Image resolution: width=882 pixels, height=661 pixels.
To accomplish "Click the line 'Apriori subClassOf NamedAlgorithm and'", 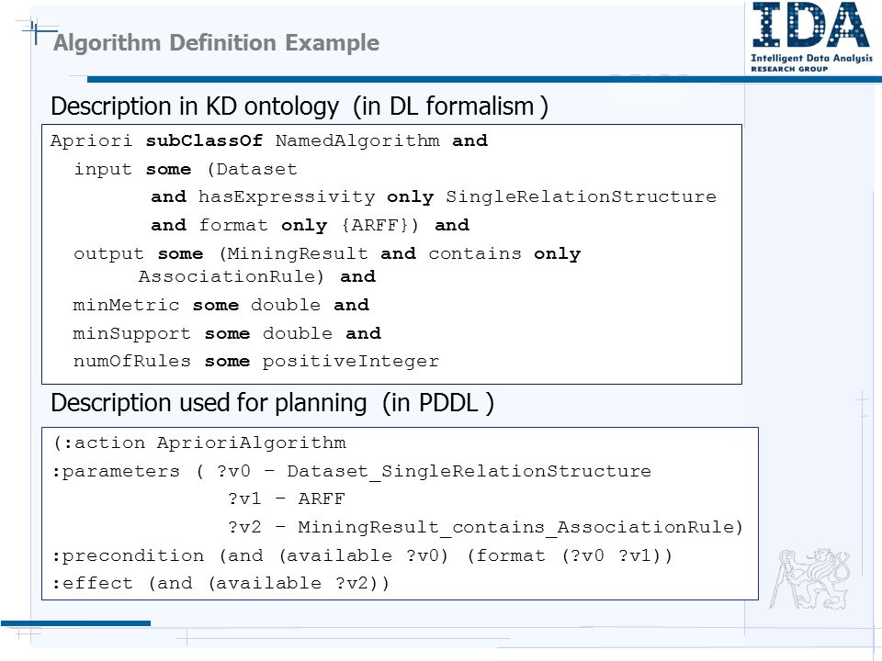I will 269,140.
